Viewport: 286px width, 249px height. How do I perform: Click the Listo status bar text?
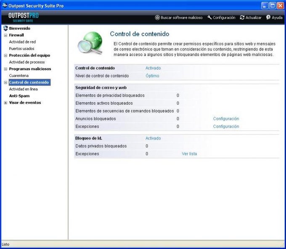tap(5, 244)
